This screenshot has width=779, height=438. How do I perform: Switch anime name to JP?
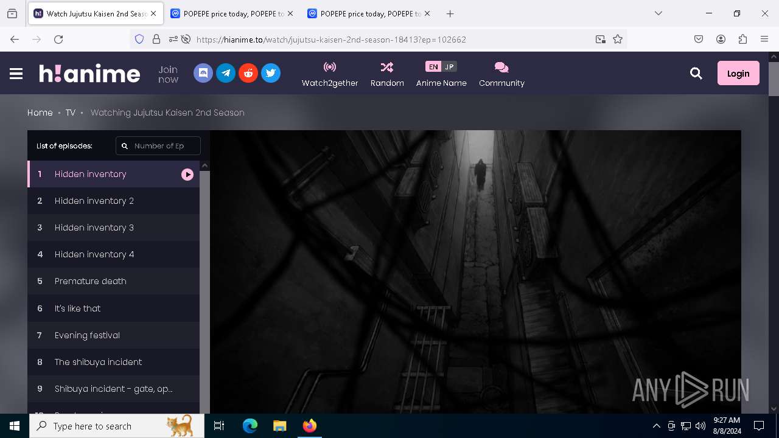(449, 67)
